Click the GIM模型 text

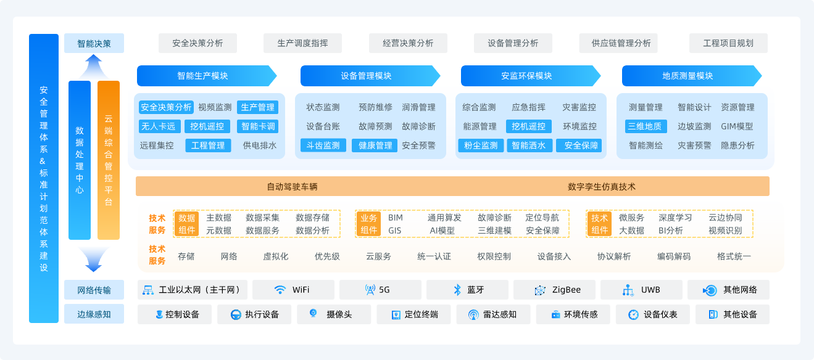(x=737, y=126)
